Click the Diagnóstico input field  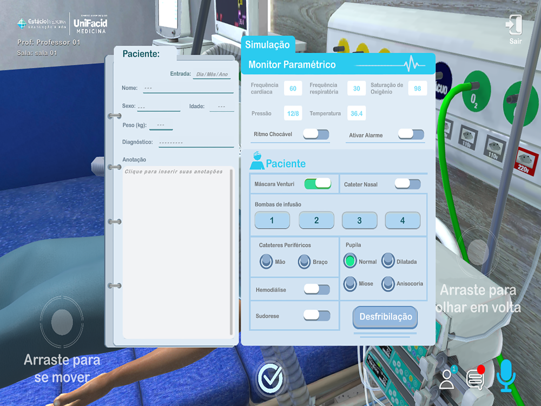coord(196,142)
